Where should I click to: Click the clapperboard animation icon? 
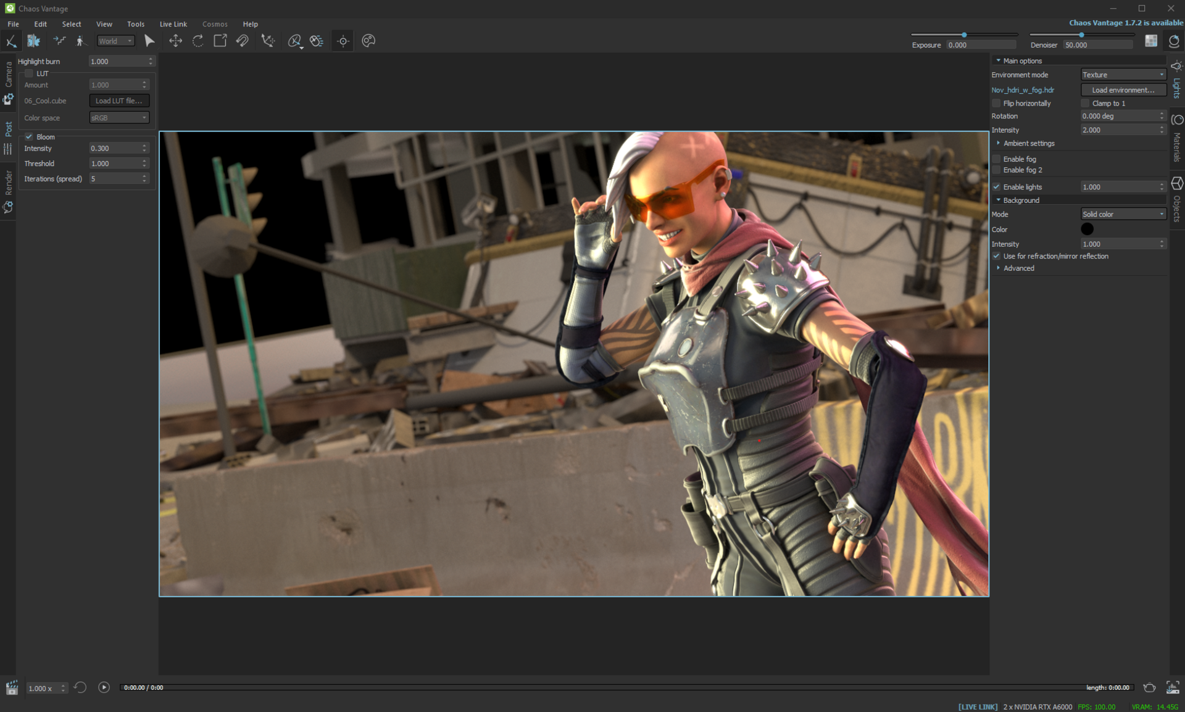(12, 687)
